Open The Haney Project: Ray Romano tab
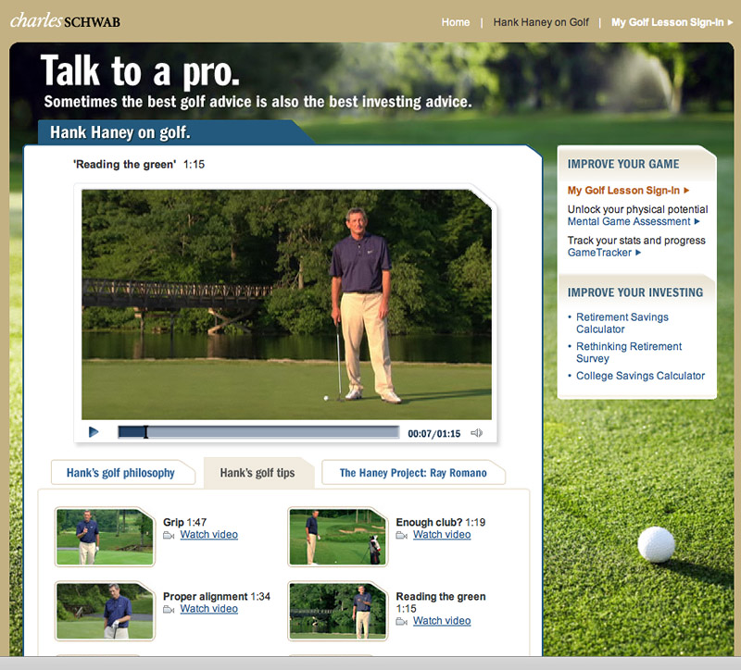 tap(413, 473)
